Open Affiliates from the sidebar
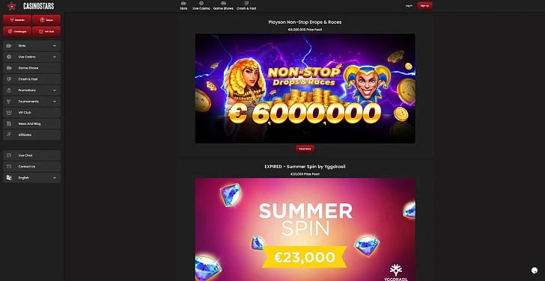Viewport: 545px width, 281px height. (31, 135)
